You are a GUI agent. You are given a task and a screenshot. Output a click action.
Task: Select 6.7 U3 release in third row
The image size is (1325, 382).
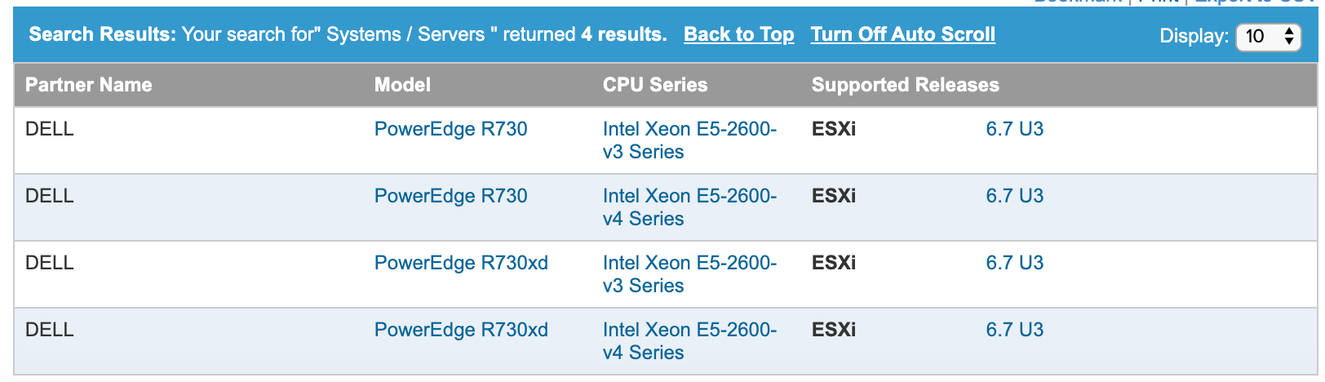point(1014,263)
